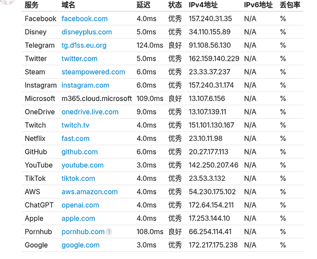Click the IPv4地址 column header
This screenshot has height=259, width=317.
(x=203, y=5)
